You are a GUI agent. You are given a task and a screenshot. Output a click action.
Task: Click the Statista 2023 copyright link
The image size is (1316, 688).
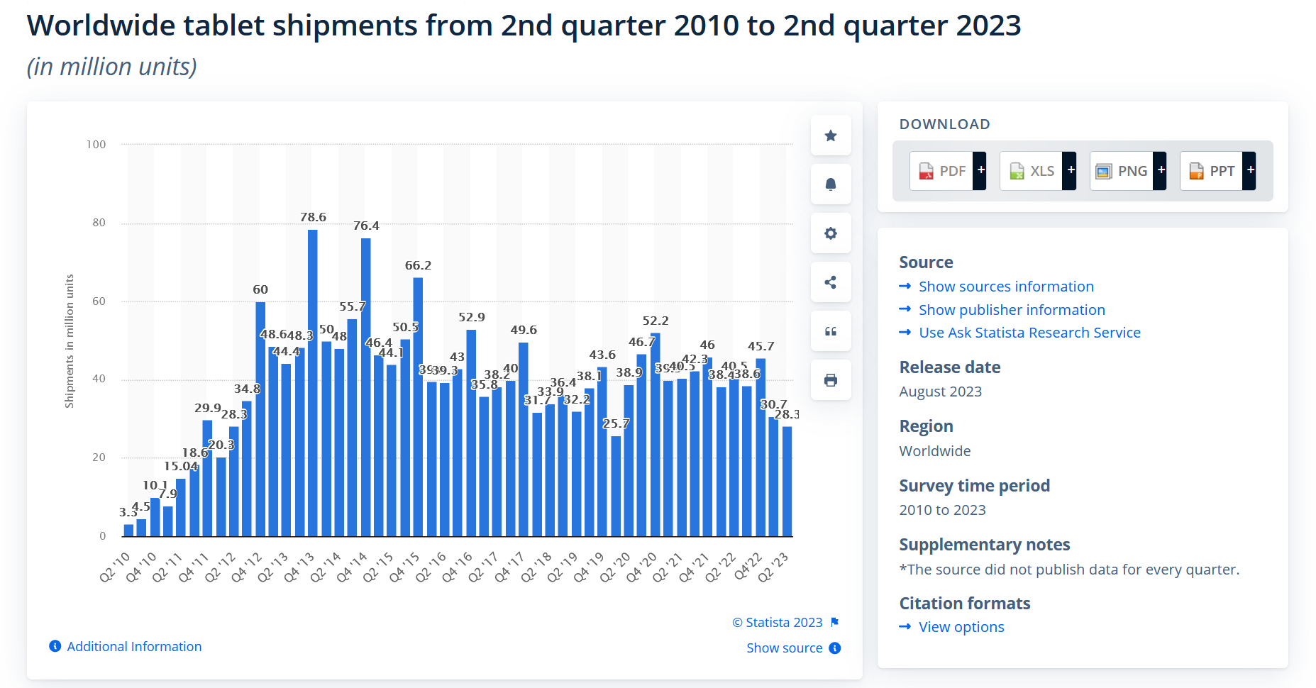[778, 622]
